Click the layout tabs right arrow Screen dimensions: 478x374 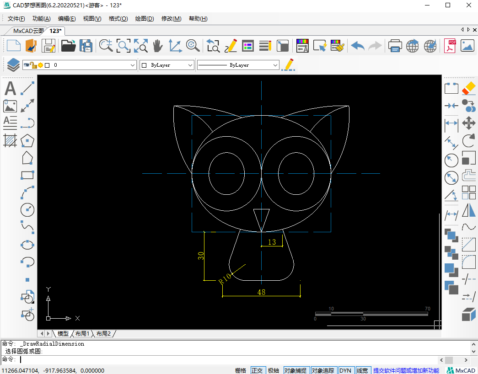pos(48,333)
